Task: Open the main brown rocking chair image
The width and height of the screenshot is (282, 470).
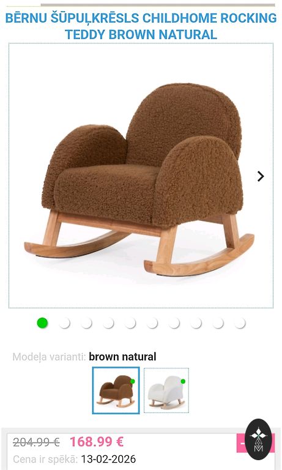Action: coord(141,176)
